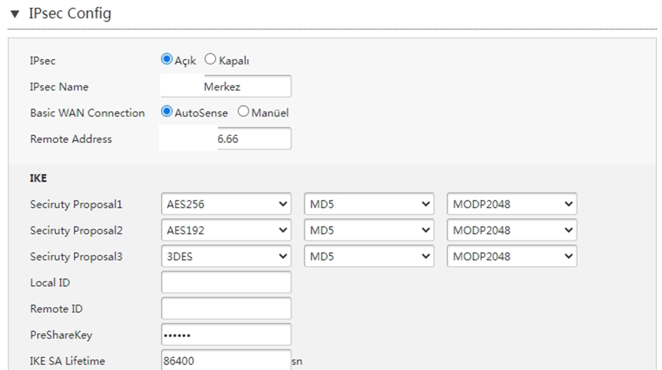The width and height of the screenshot is (662, 370).
Task: Click the PreShareKey password field
Action: point(226,334)
